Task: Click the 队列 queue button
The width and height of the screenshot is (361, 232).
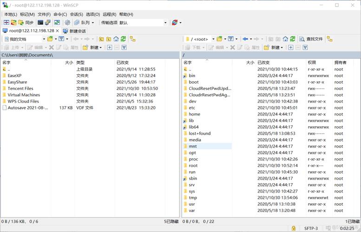Action: click(x=82, y=23)
